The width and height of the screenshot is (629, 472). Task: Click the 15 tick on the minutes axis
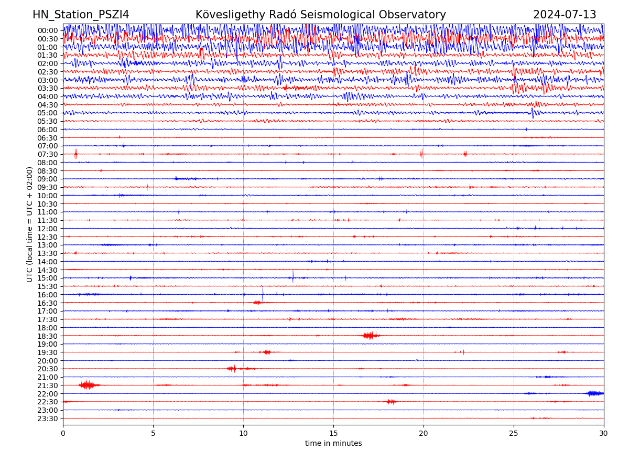click(333, 433)
